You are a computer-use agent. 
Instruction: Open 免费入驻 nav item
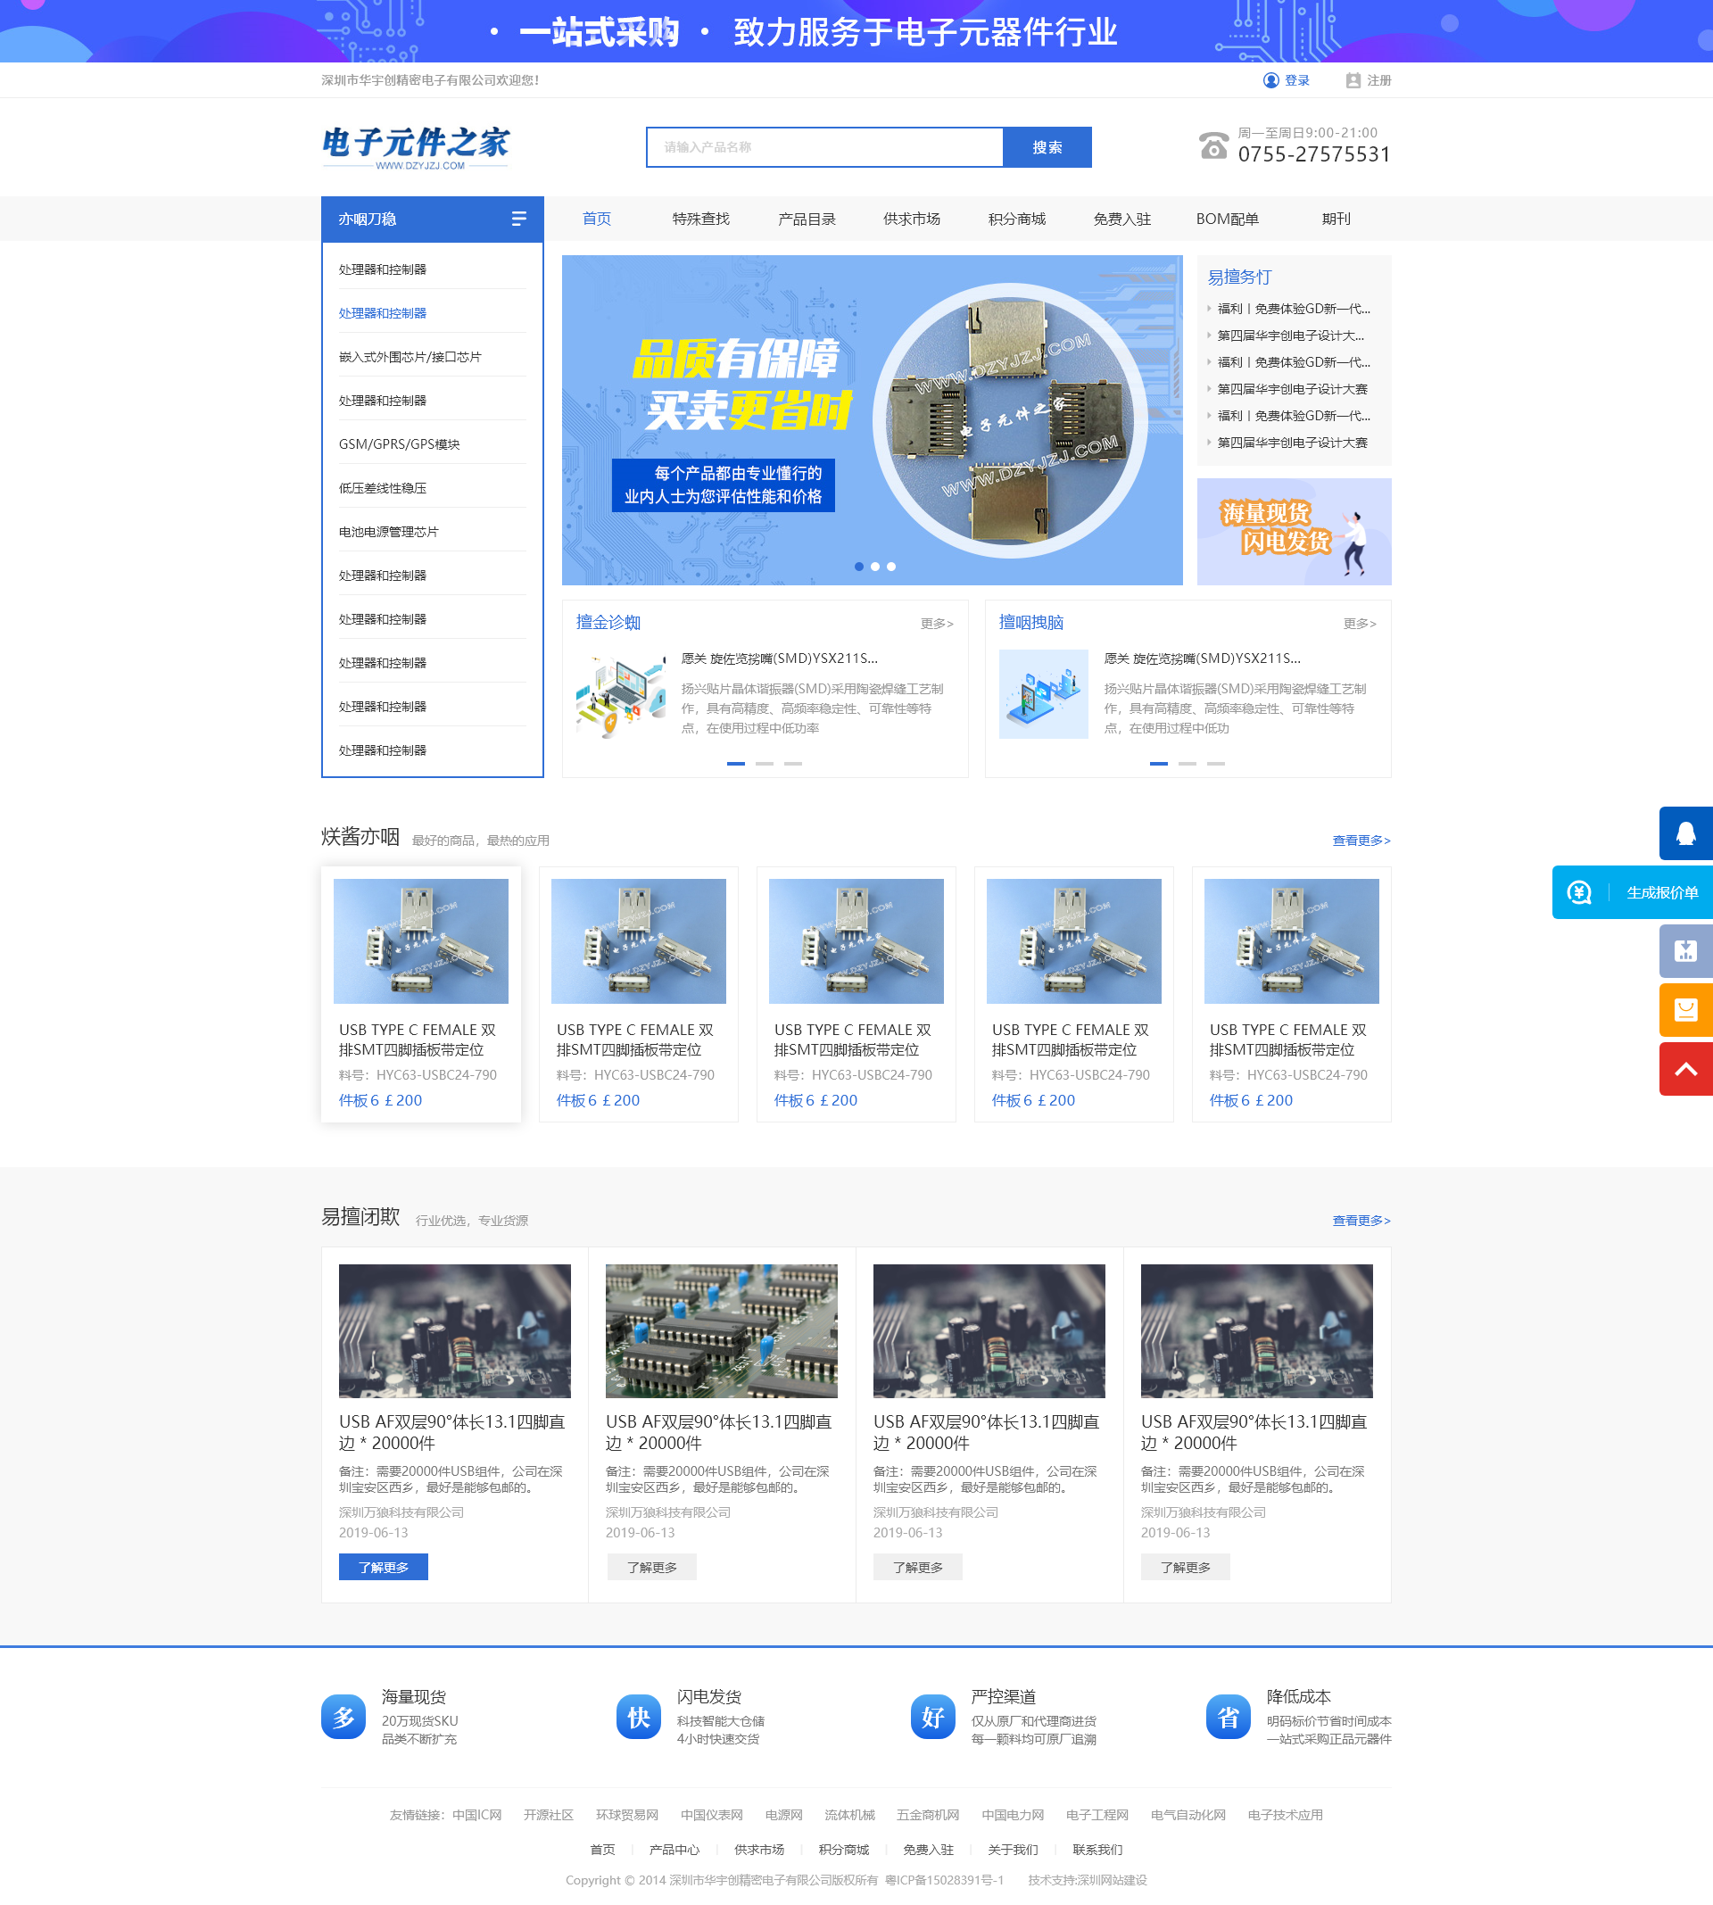pos(1121,219)
